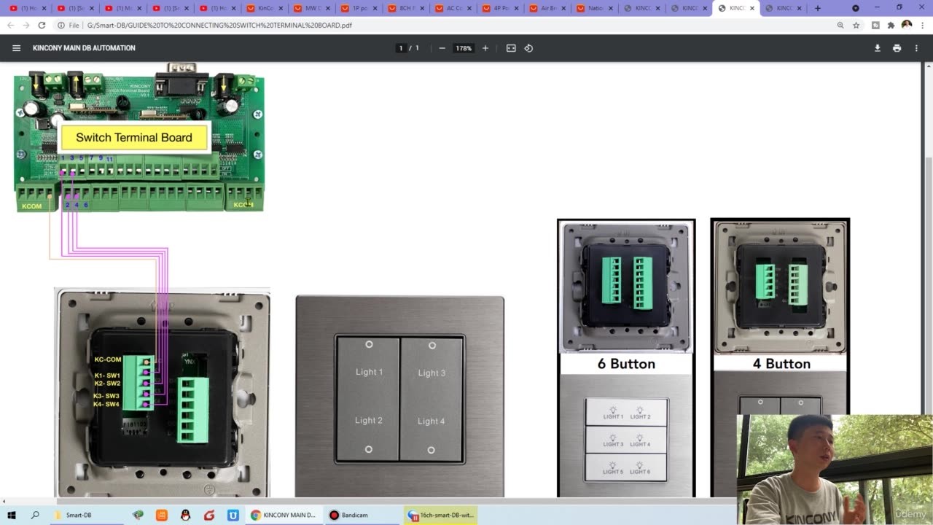
Task: Open the QQ penguin taskbar icon
Action: 185,515
